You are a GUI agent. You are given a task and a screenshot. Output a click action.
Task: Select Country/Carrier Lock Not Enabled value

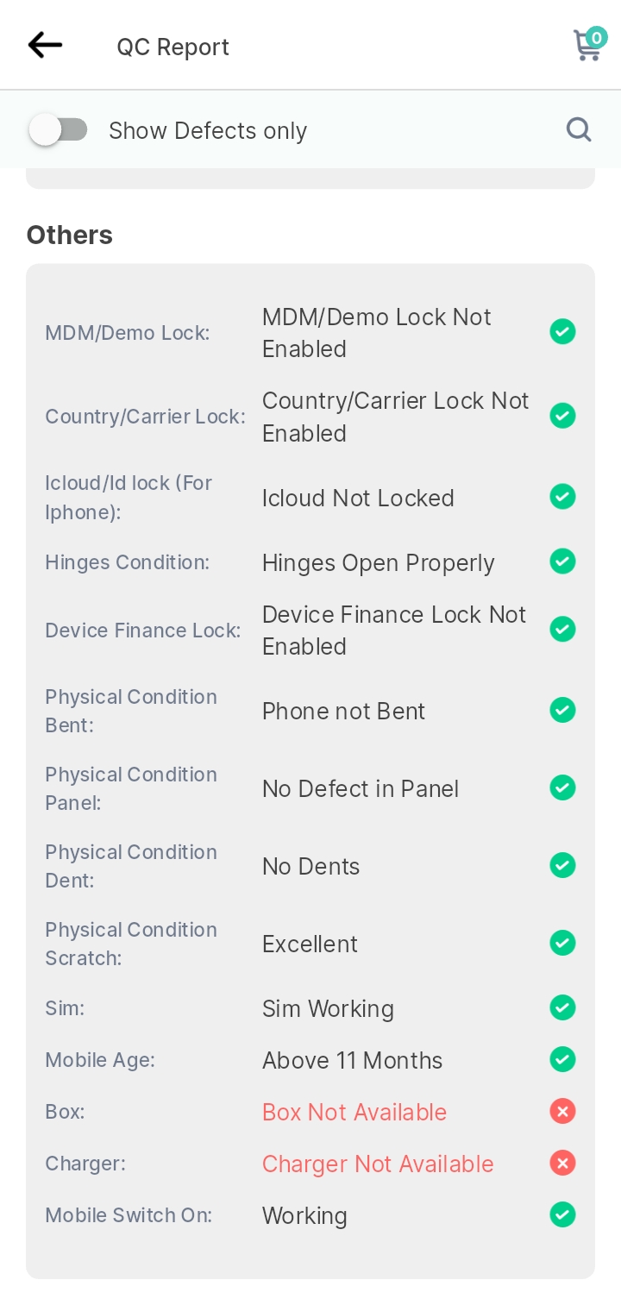point(396,417)
